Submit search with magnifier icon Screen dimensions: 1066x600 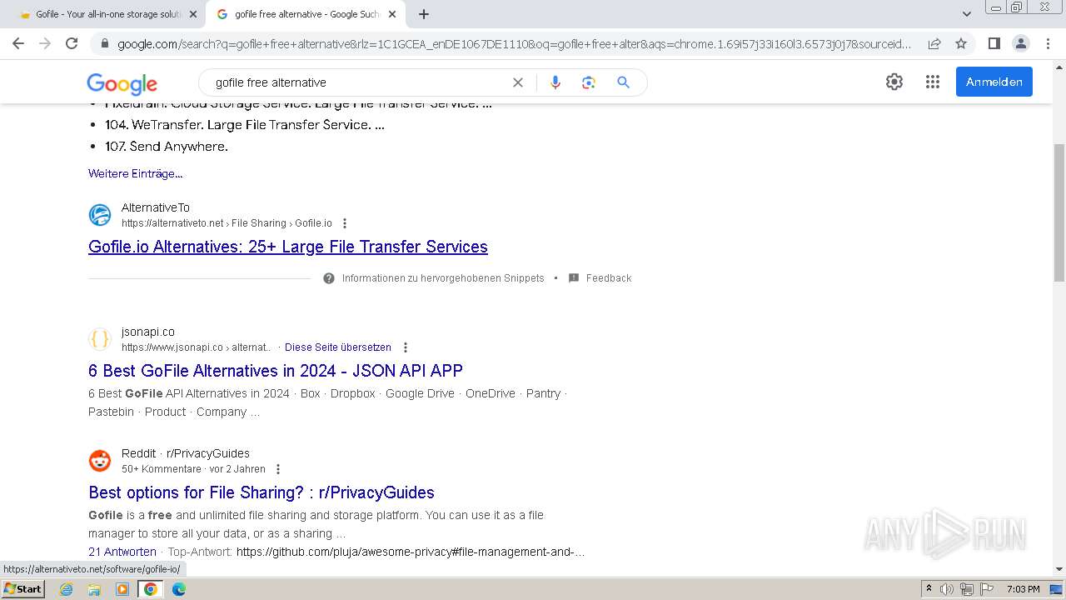(623, 82)
